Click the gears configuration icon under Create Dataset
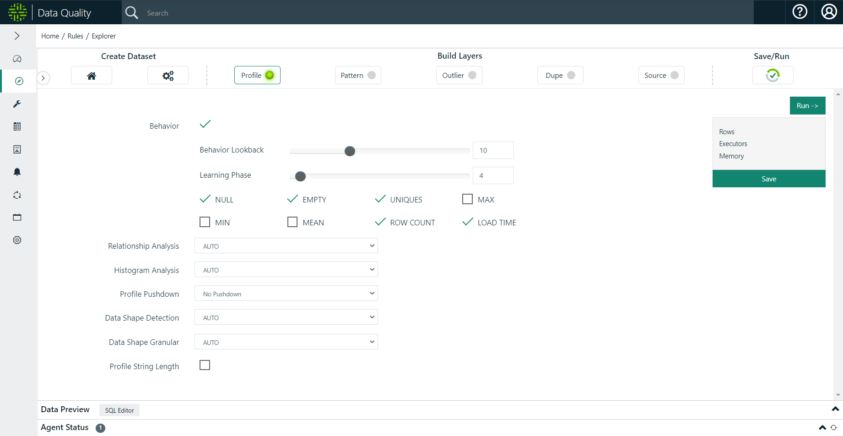Image resolution: width=843 pixels, height=436 pixels. point(168,75)
